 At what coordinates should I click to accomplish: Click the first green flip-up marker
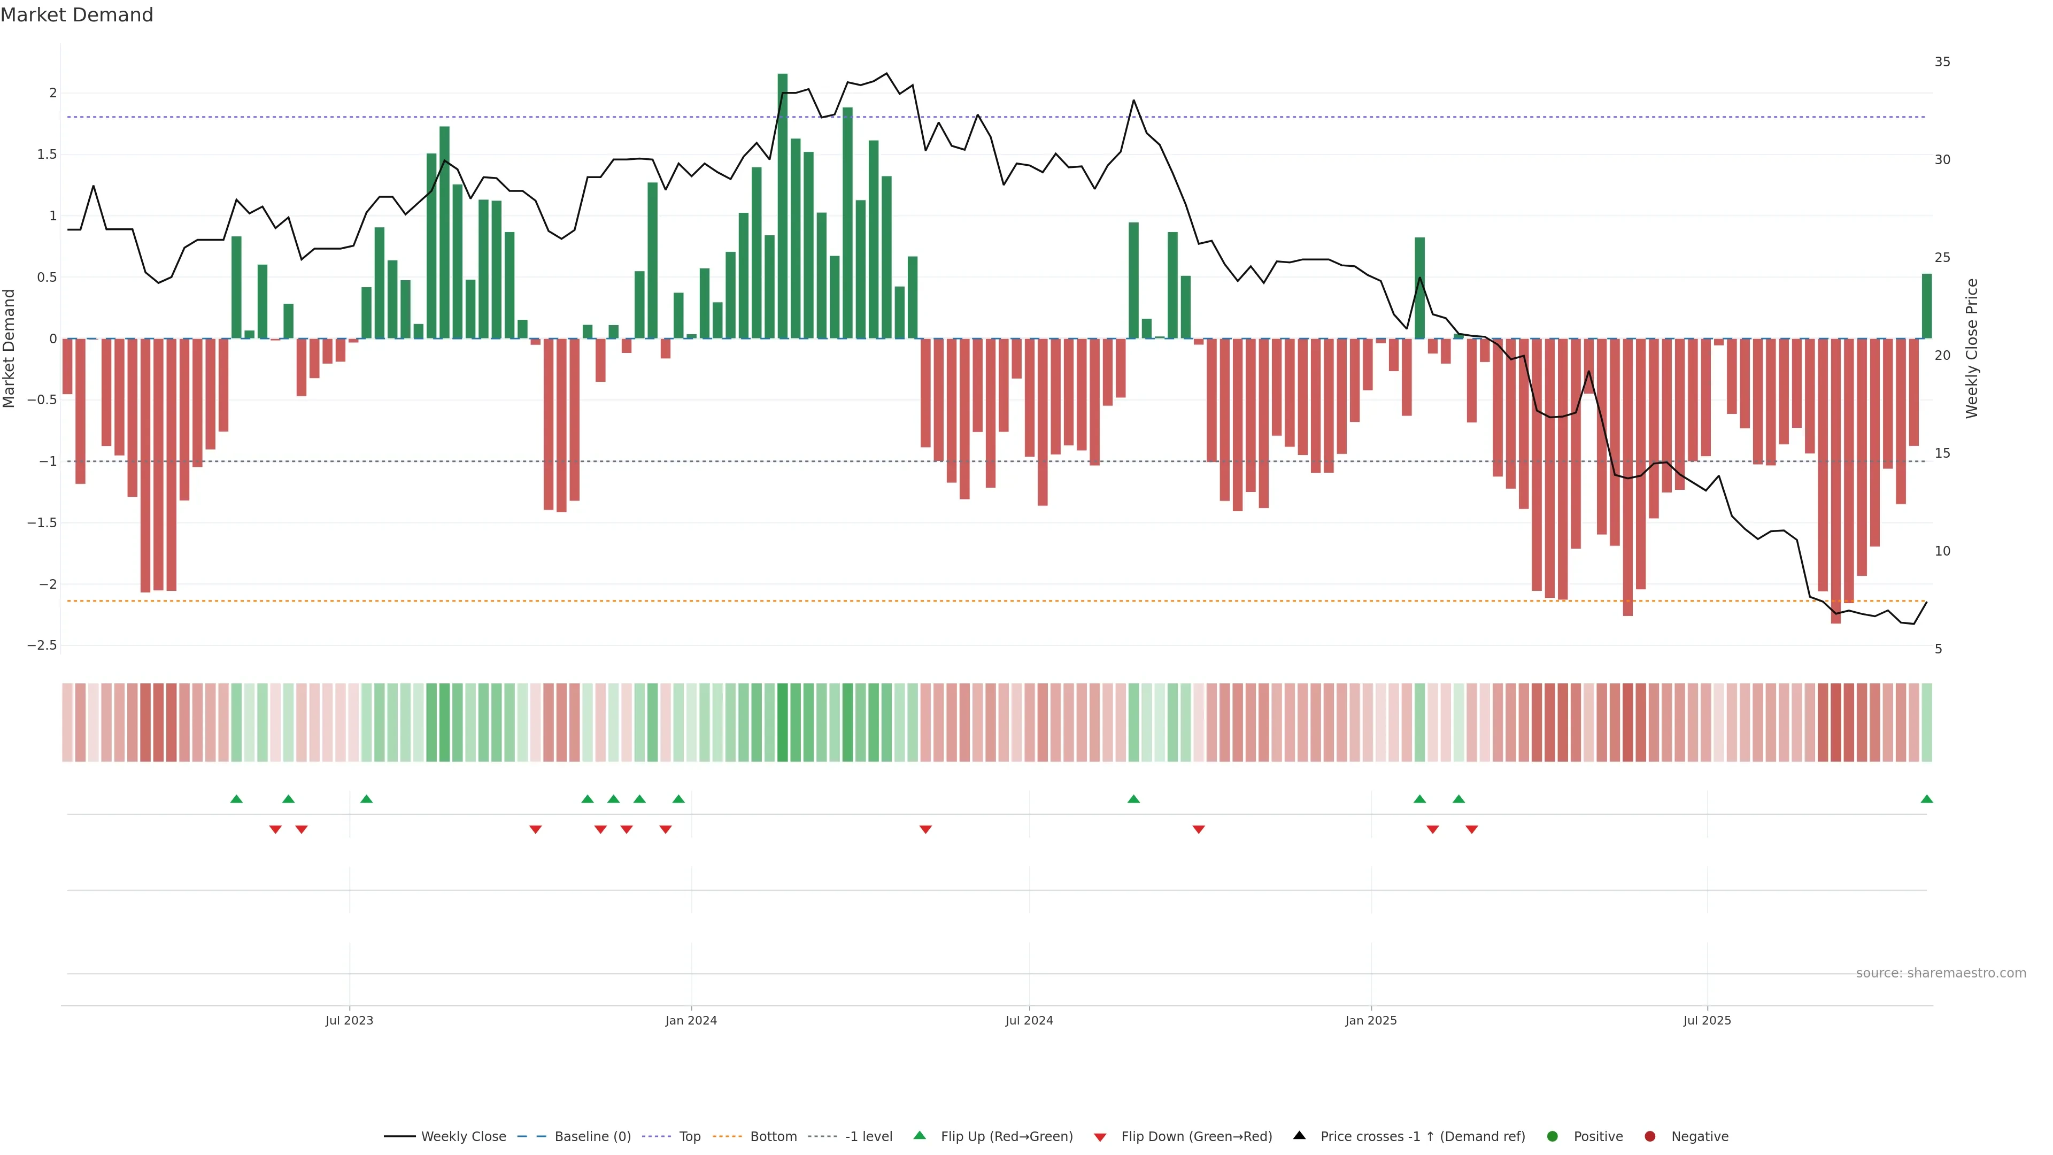pos(236,799)
